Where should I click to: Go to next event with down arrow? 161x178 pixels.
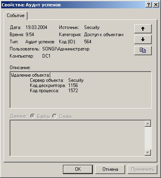(143, 39)
